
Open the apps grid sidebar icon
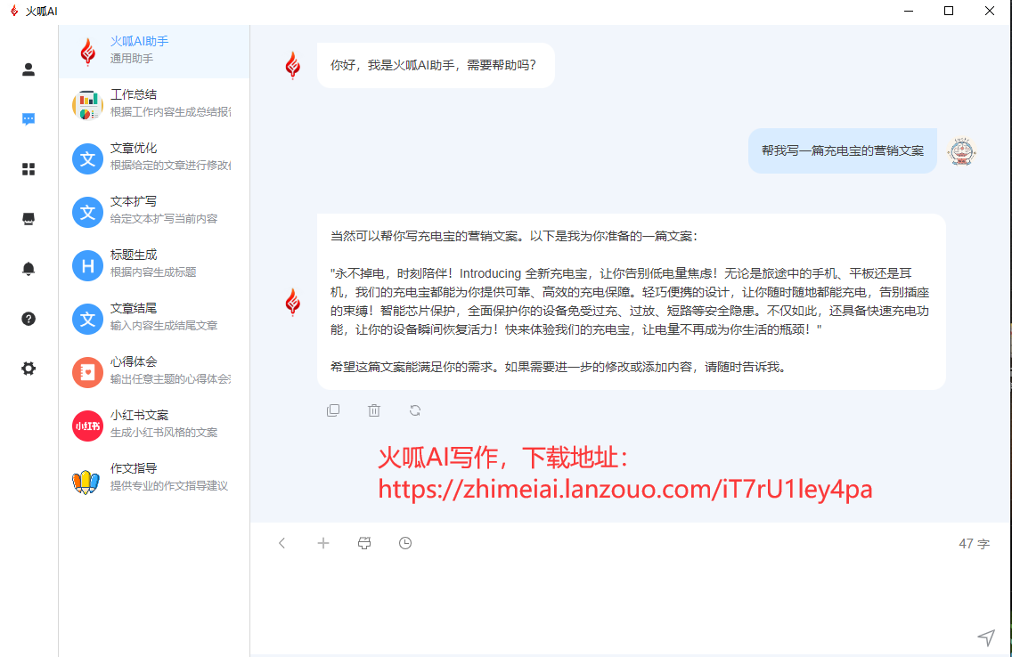click(x=29, y=169)
